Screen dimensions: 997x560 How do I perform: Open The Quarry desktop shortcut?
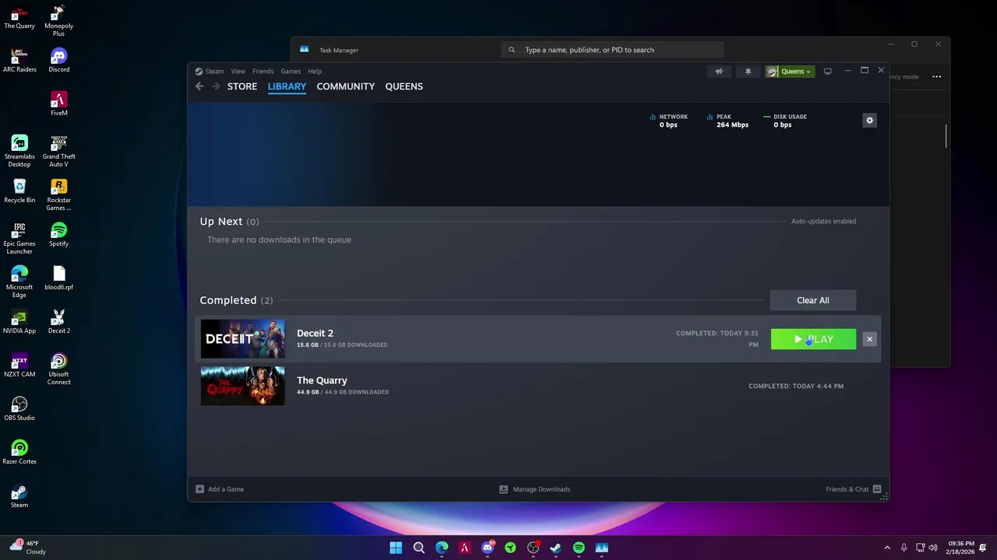click(x=19, y=18)
